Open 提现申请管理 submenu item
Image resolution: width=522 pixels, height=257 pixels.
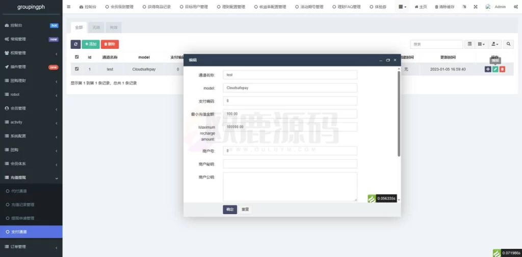[x=31, y=218]
